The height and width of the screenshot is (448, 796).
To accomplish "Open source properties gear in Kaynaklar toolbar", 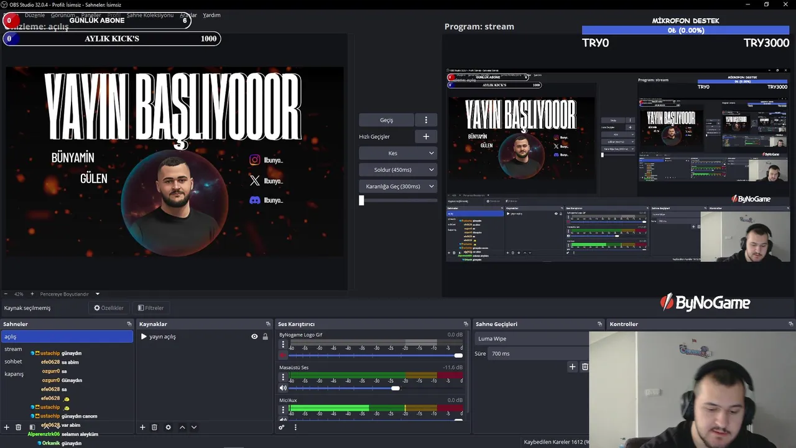I will 168,427.
